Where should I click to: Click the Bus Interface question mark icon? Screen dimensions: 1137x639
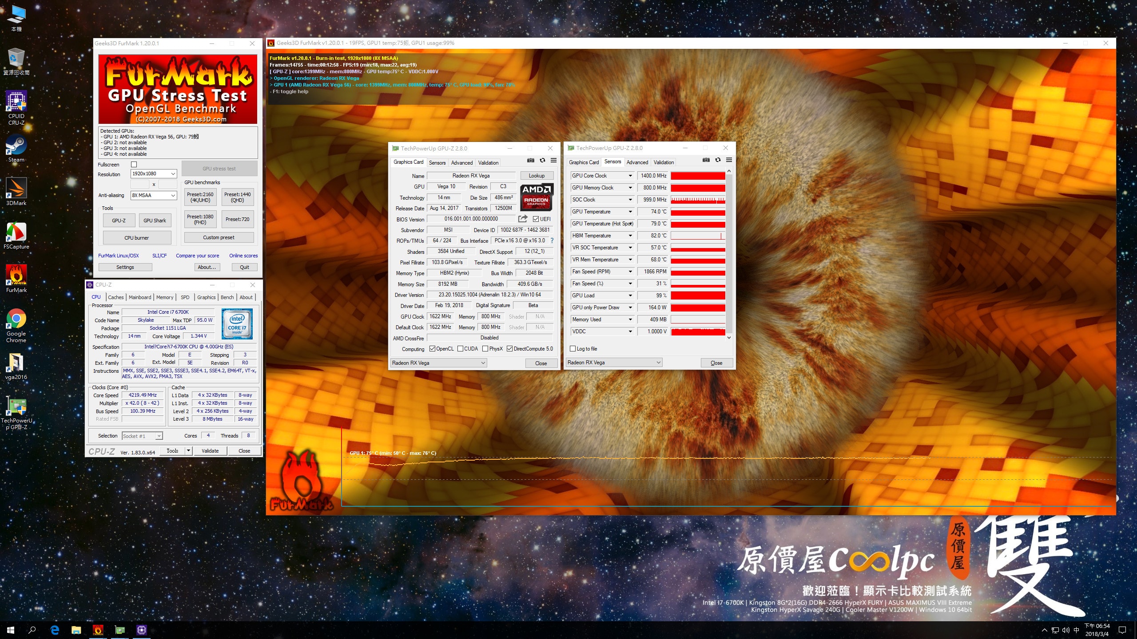552,241
